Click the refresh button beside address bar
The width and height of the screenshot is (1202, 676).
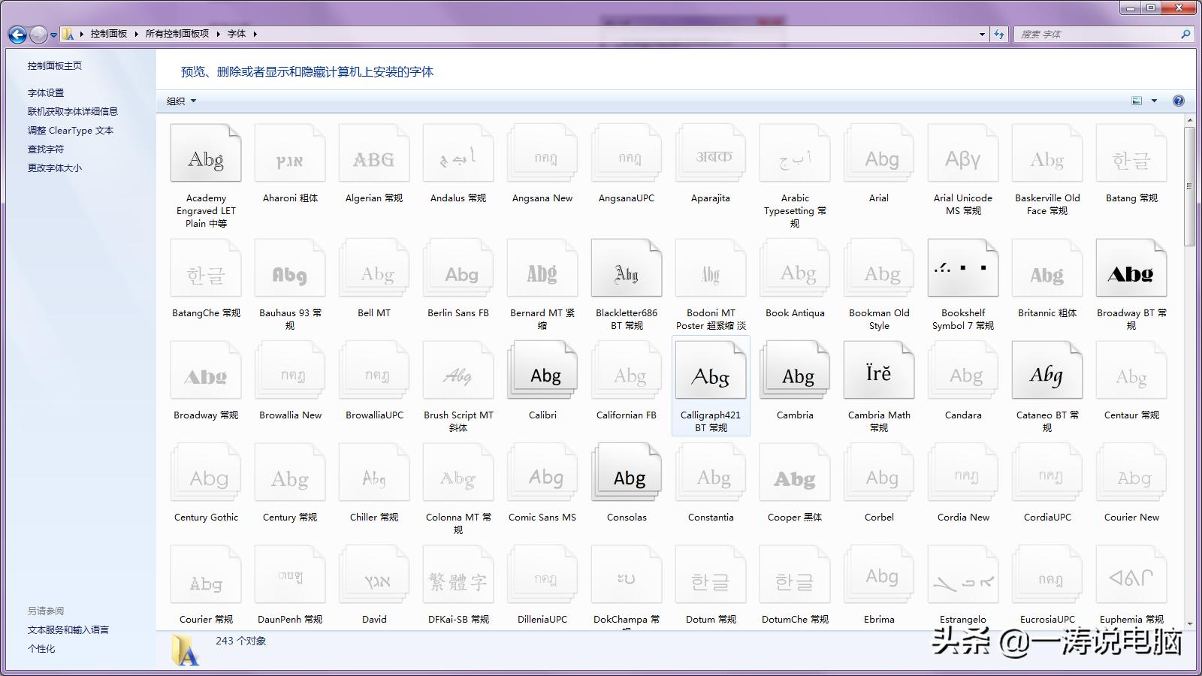click(998, 34)
